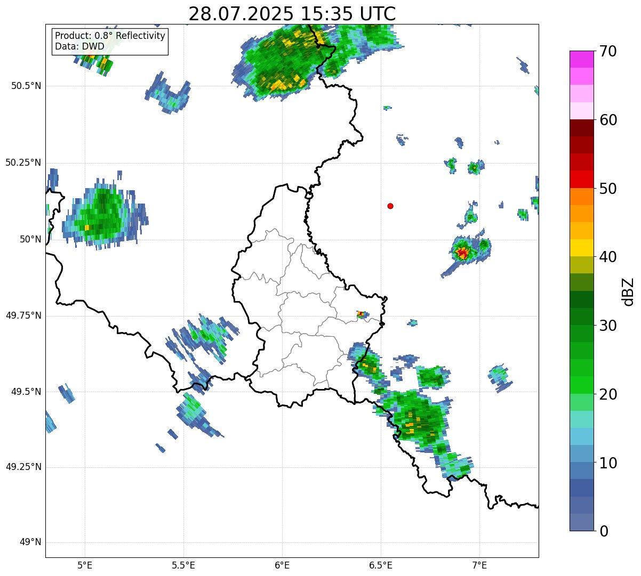Image resolution: width=641 pixels, height=576 pixels.
Task: Select the Product: 0.8° Reflectivity label
Action: (110, 36)
